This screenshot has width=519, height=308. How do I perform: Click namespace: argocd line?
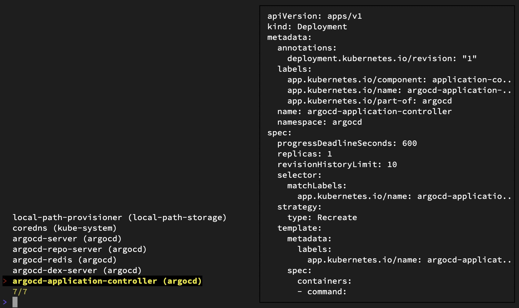[x=319, y=122]
